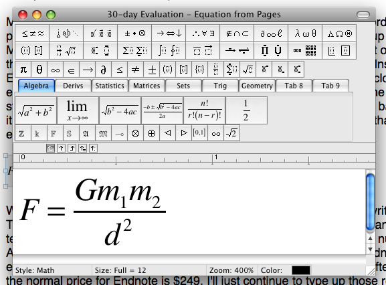
Task: Insert the one-half fraction expression
Action: coord(246,110)
